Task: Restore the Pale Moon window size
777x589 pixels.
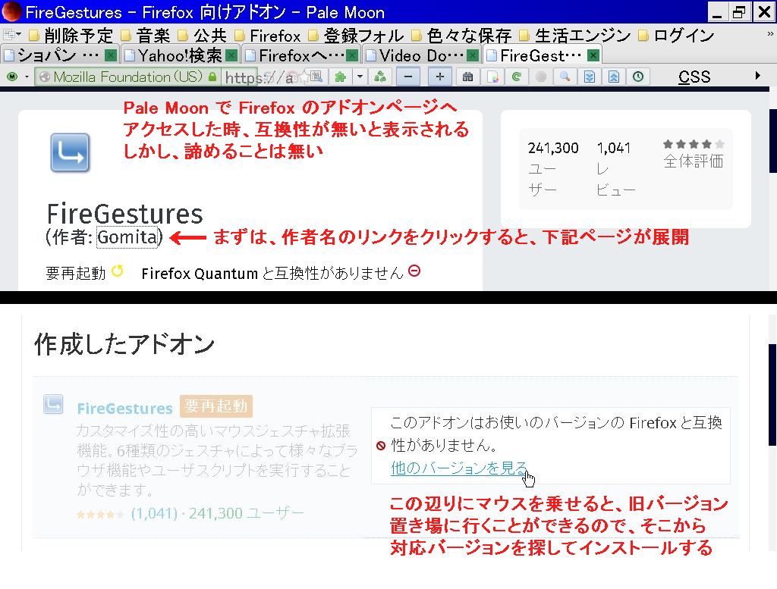Action: [739, 11]
